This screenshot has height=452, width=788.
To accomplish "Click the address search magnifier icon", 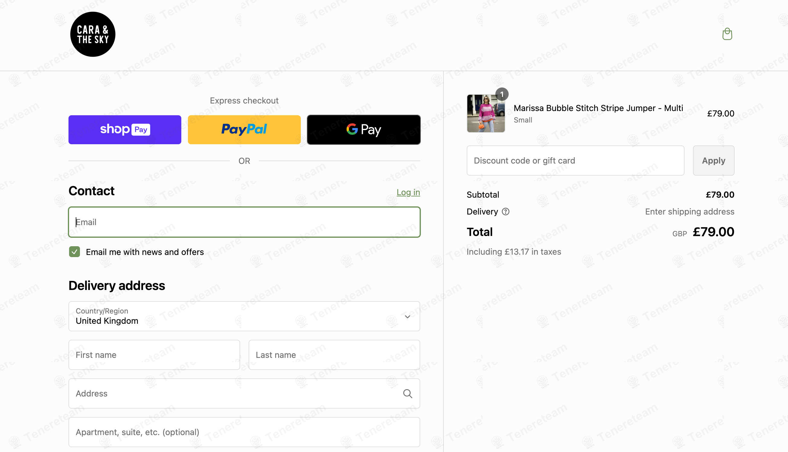I will (x=408, y=394).
